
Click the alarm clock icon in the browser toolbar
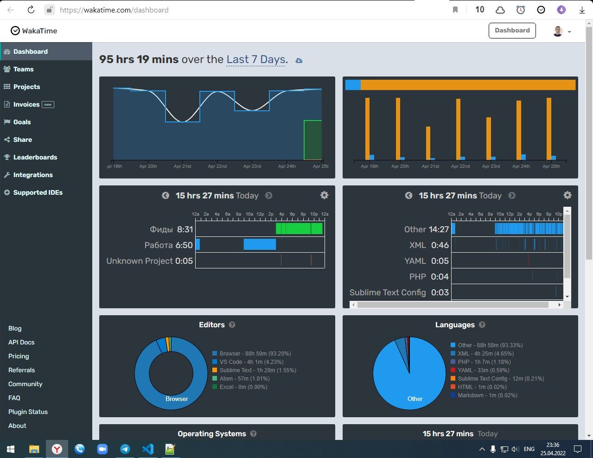[521, 10]
